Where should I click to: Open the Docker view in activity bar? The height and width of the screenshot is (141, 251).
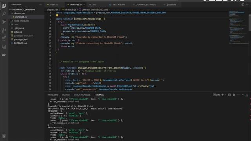pos(4,55)
